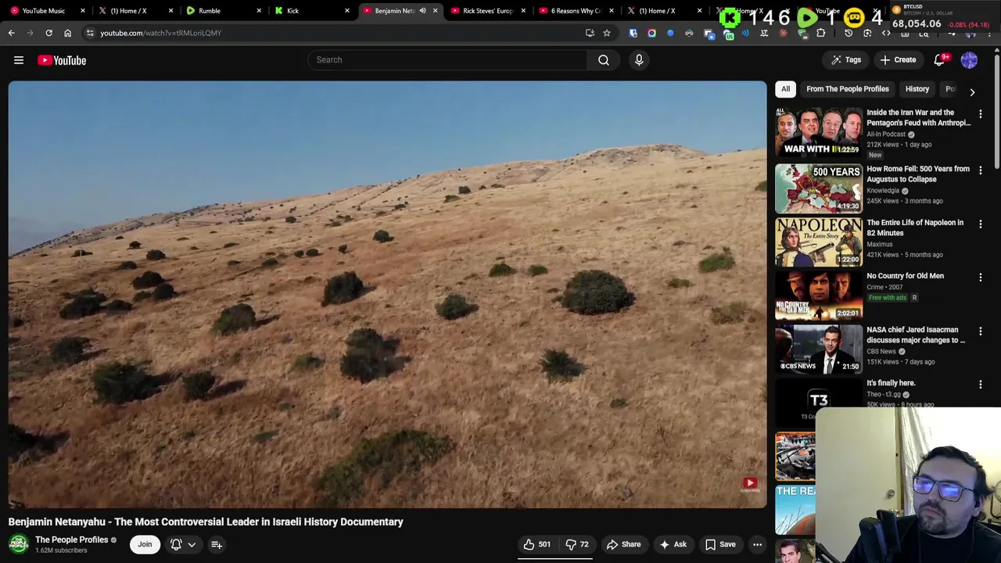Close the YouTube Music tab
This screenshot has height=563, width=1001.
pyautogui.click(x=83, y=11)
